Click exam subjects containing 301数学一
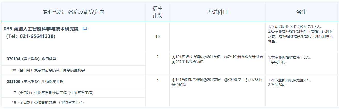 coord(217,82)
